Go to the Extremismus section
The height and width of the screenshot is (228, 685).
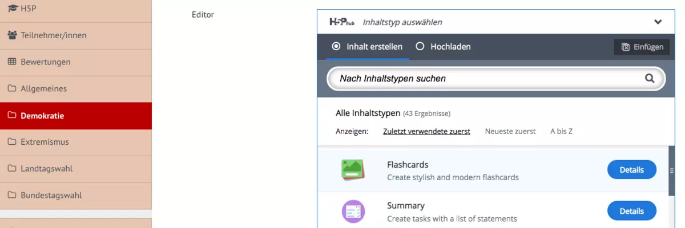(76, 142)
